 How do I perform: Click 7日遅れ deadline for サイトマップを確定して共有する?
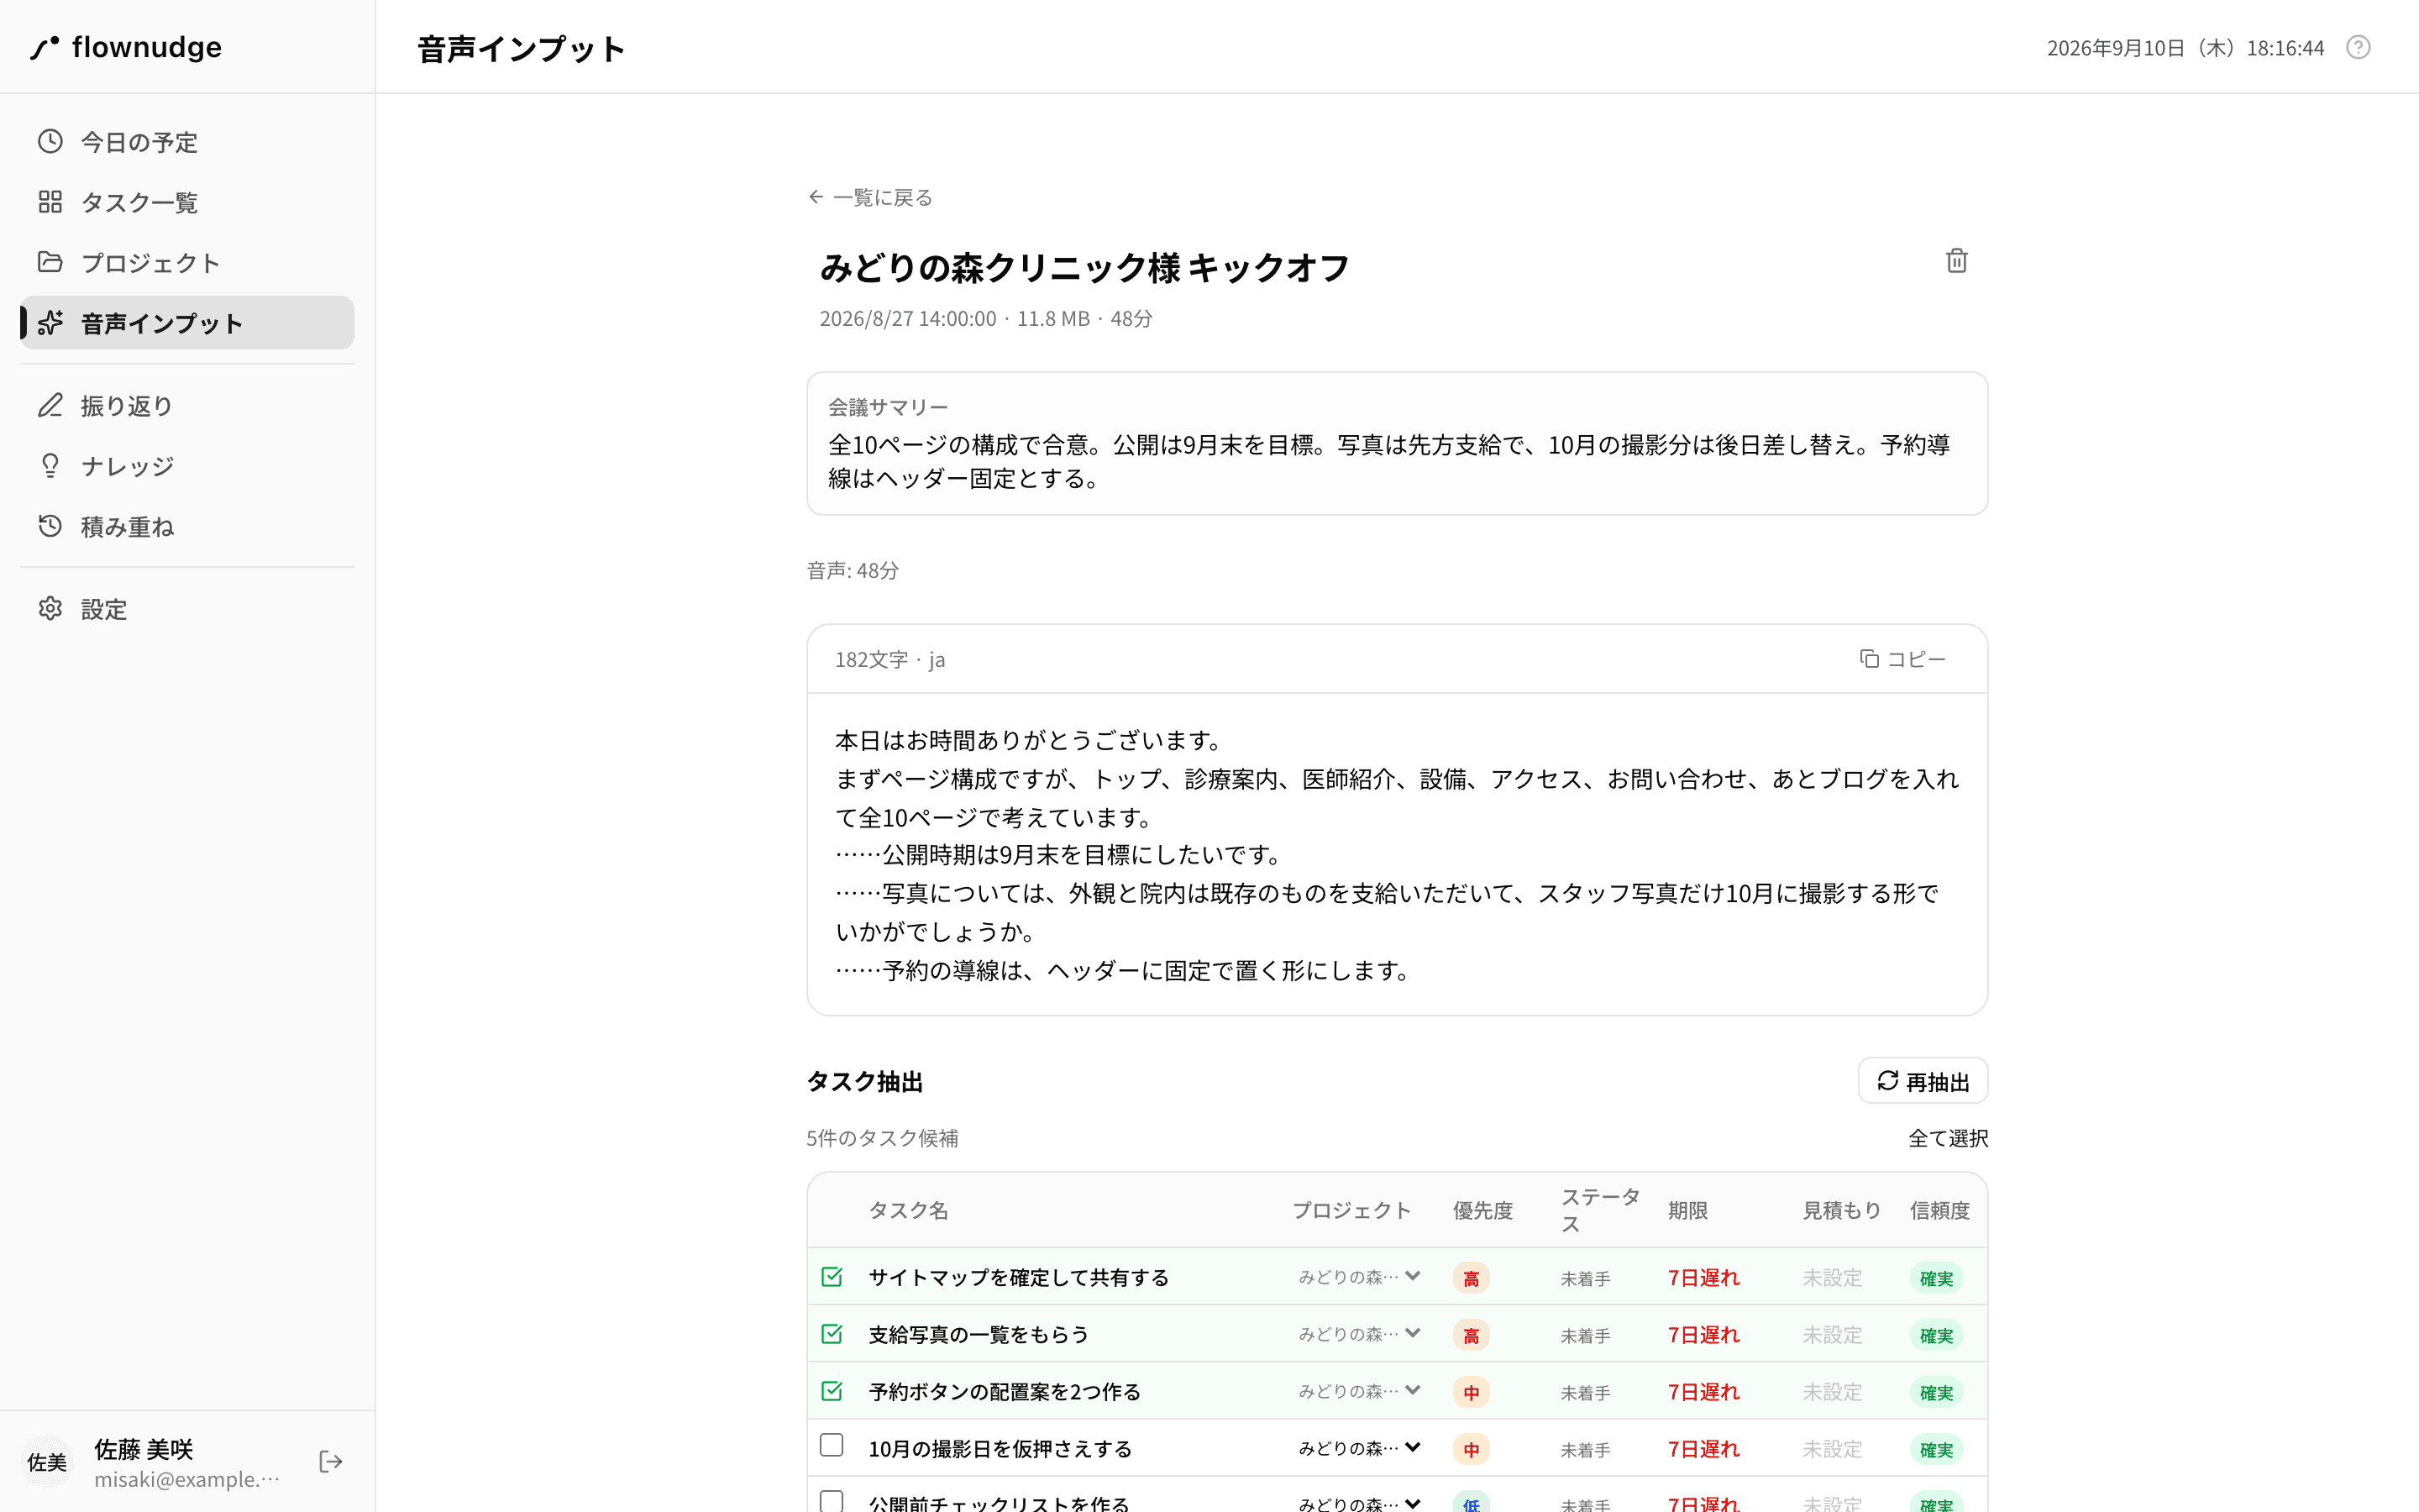(x=1703, y=1278)
